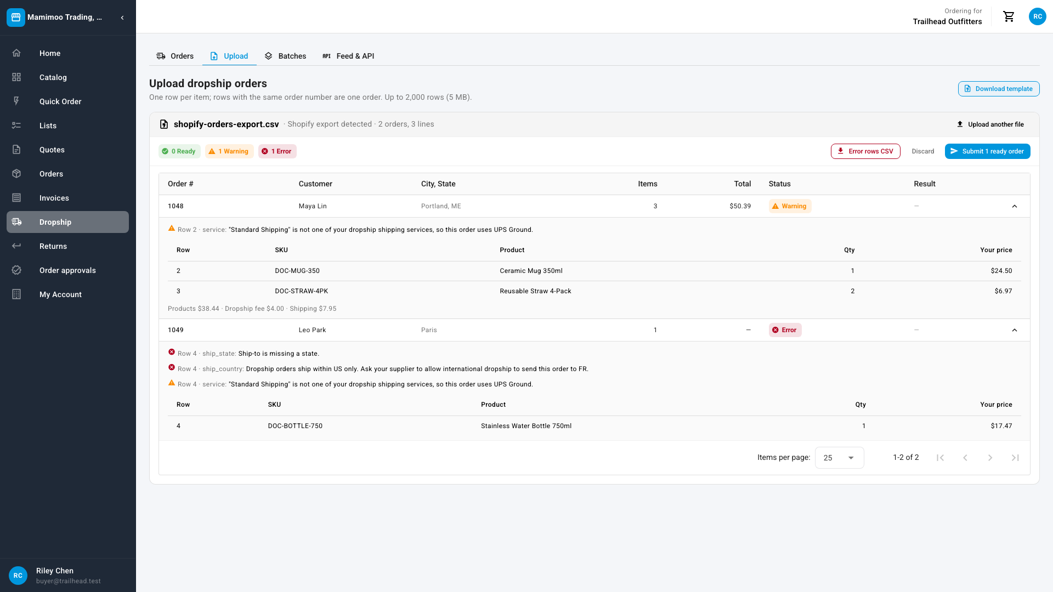This screenshot has width=1053, height=592.
Task: Click the Order # column header
Action: (x=180, y=184)
